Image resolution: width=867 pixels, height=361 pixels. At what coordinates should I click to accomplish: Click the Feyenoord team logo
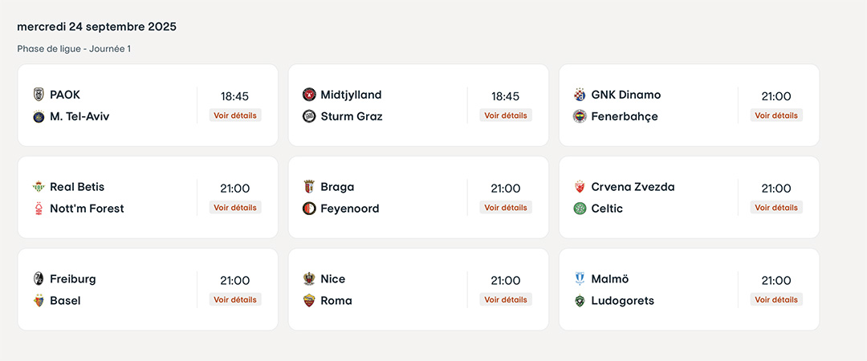pyautogui.click(x=309, y=209)
